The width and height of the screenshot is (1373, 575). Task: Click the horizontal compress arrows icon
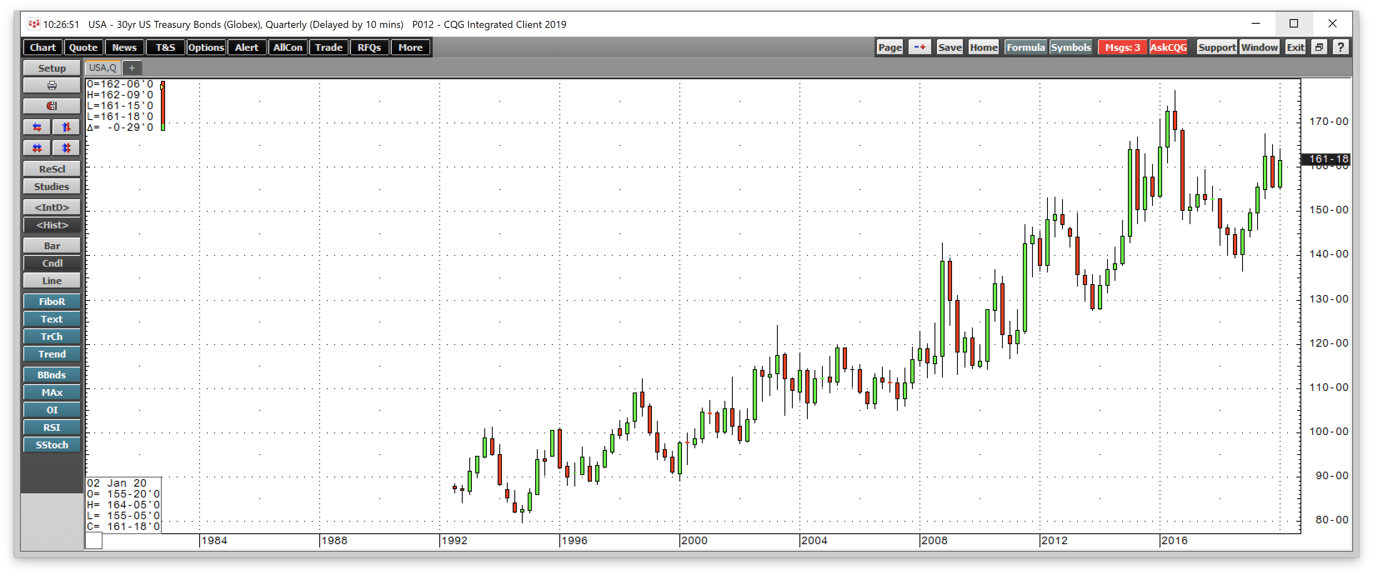[x=38, y=147]
